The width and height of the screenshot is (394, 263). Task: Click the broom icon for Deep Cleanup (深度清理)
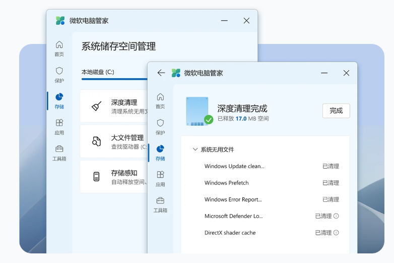(97, 106)
